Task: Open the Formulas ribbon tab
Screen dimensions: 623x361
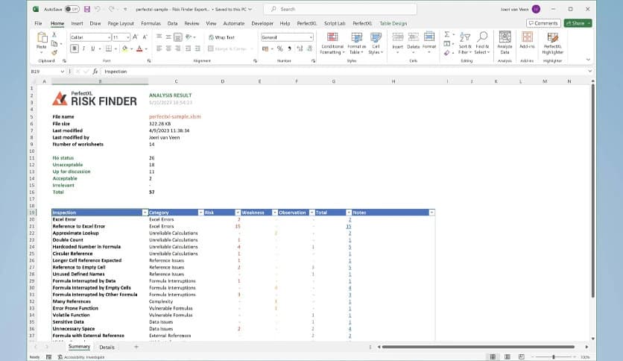Action: 151,23
